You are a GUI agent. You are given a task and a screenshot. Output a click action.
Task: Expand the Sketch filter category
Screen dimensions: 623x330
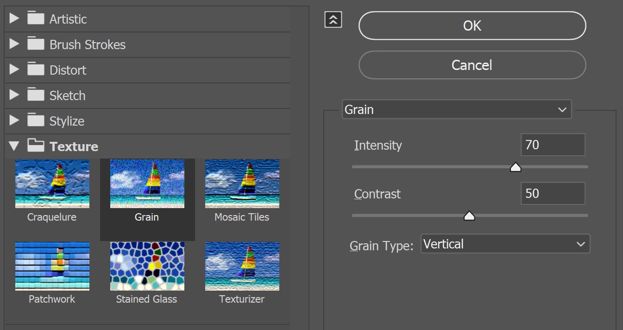point(15,95)
